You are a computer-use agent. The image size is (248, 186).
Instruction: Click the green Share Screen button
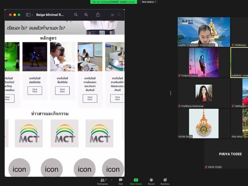click(x=136, y=181)
